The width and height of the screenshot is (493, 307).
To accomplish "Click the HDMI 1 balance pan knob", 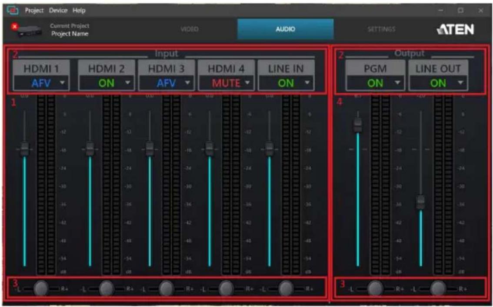I will [41, 288].
